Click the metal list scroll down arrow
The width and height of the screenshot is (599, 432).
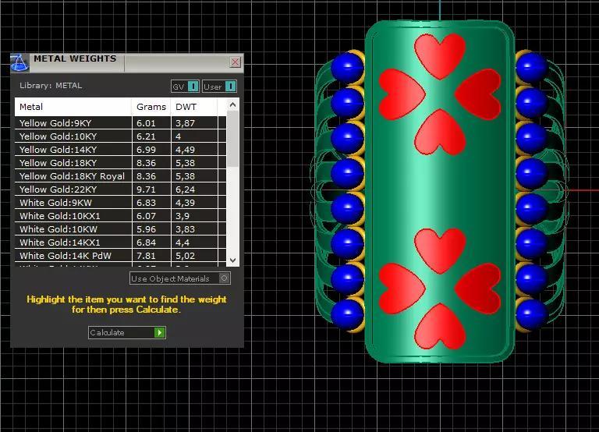232,260
